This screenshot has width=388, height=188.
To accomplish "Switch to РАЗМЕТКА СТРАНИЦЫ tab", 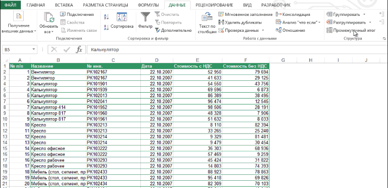I will click(x=105, y=5).
